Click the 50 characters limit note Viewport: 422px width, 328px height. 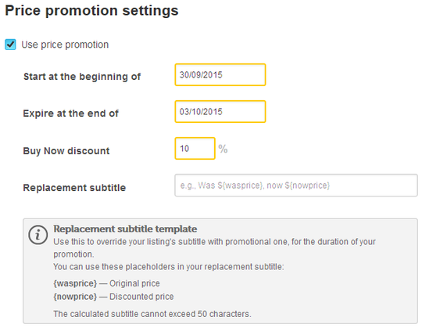[x=152, y=314]
